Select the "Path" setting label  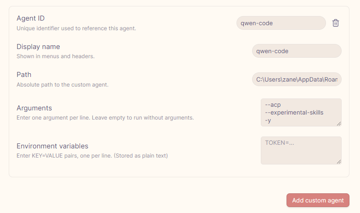(24, 75)
